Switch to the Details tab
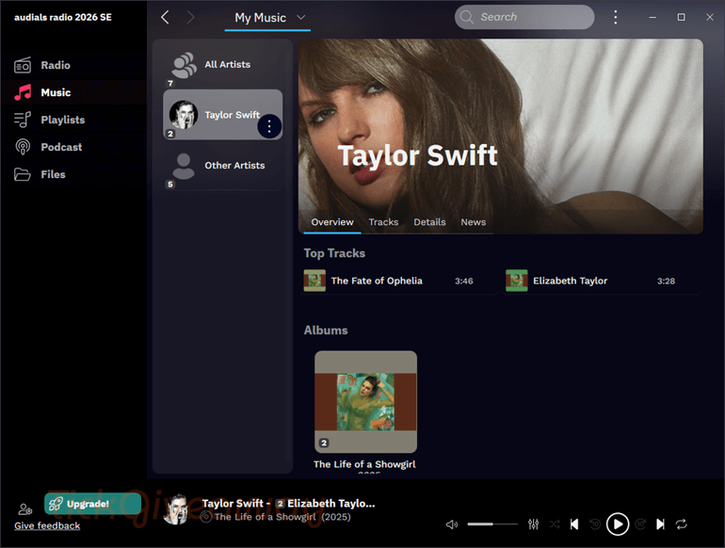725x548 pixels. tap(429, 222)
